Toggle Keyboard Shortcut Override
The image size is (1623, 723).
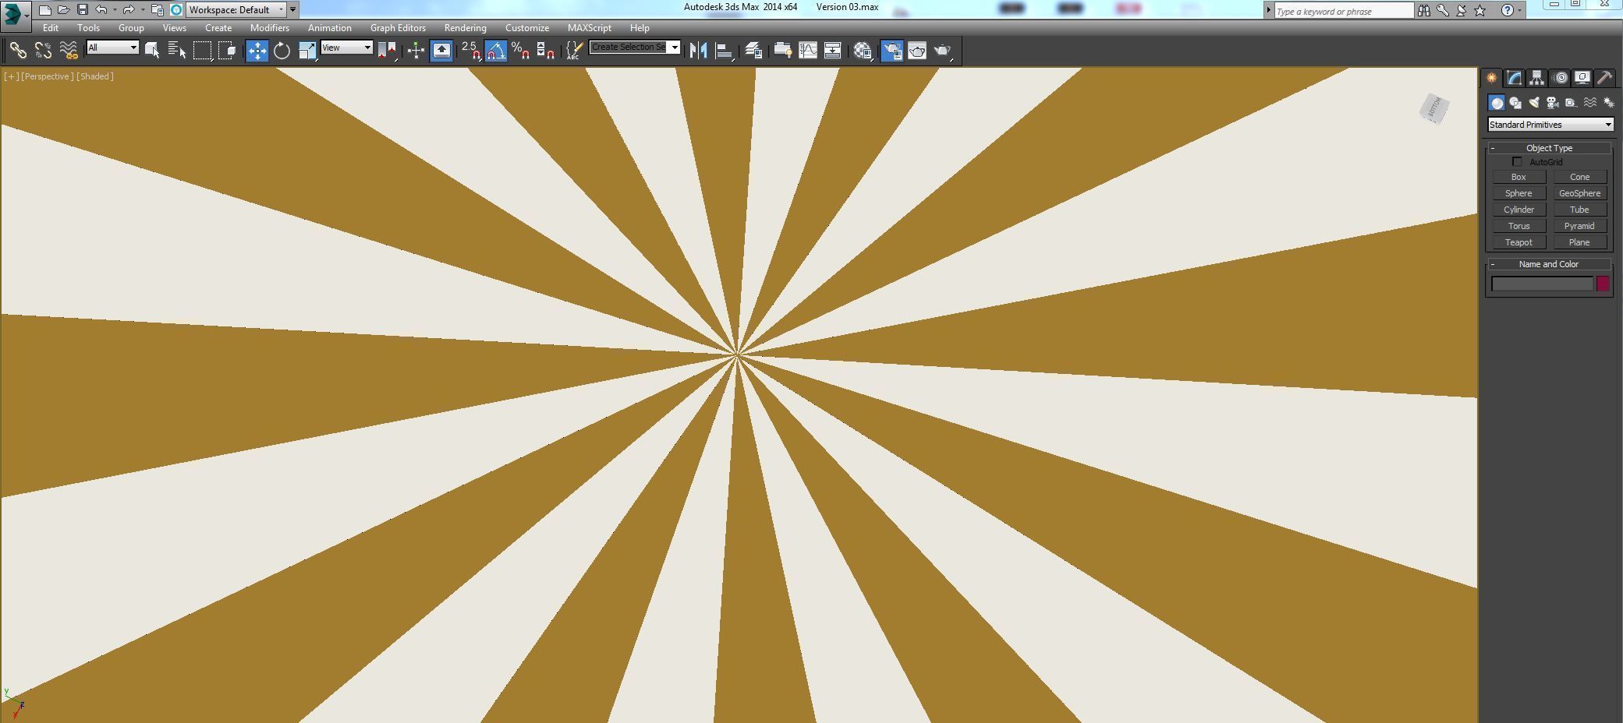(441, 51)
